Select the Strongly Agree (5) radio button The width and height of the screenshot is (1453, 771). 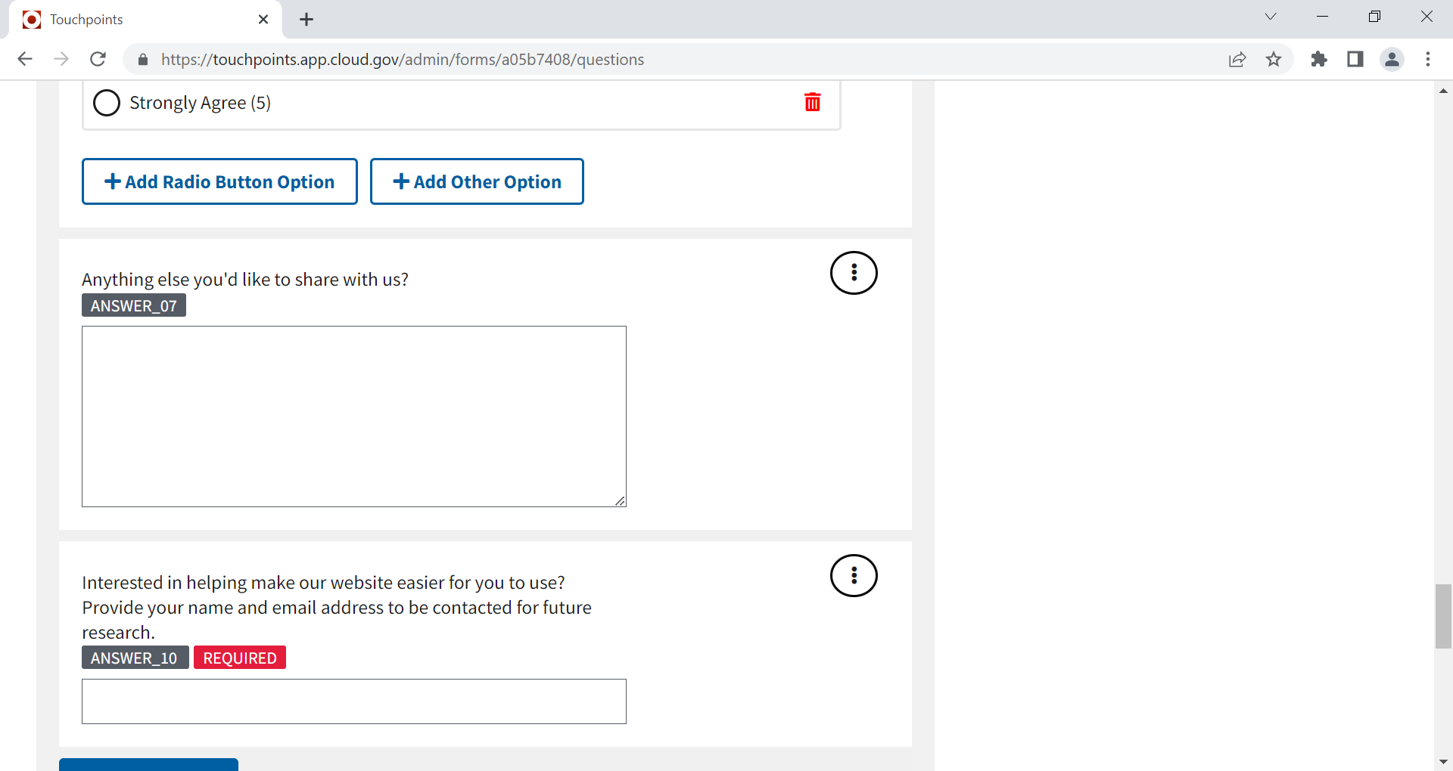pos(107,103)
